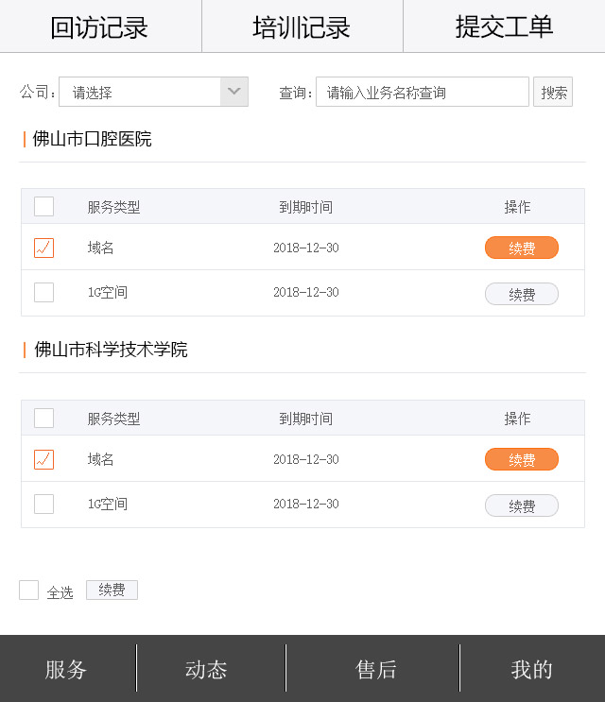
Task: Expand the 公司 dropdown arrow
Action: 234,92
